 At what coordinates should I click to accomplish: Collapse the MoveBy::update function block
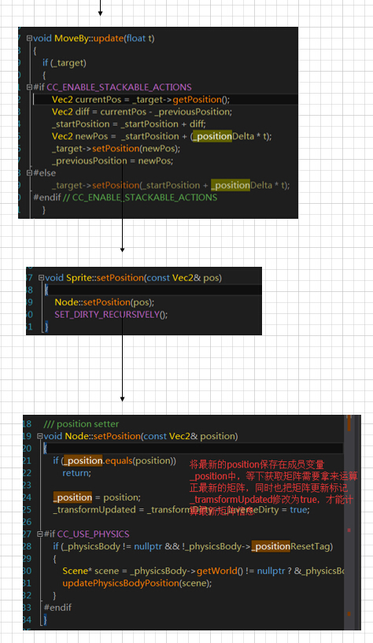(29, 38)
